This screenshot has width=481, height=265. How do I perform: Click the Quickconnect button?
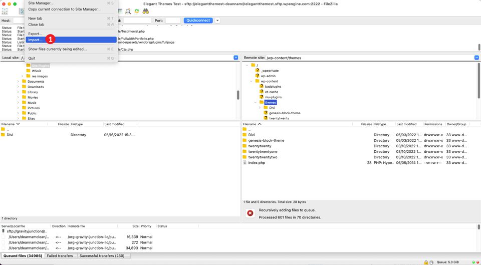click(198, 21)
